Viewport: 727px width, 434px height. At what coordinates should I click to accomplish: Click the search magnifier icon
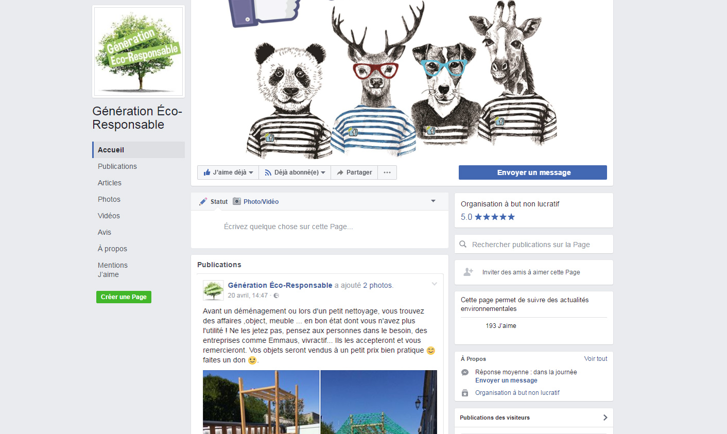pos(463,245)
